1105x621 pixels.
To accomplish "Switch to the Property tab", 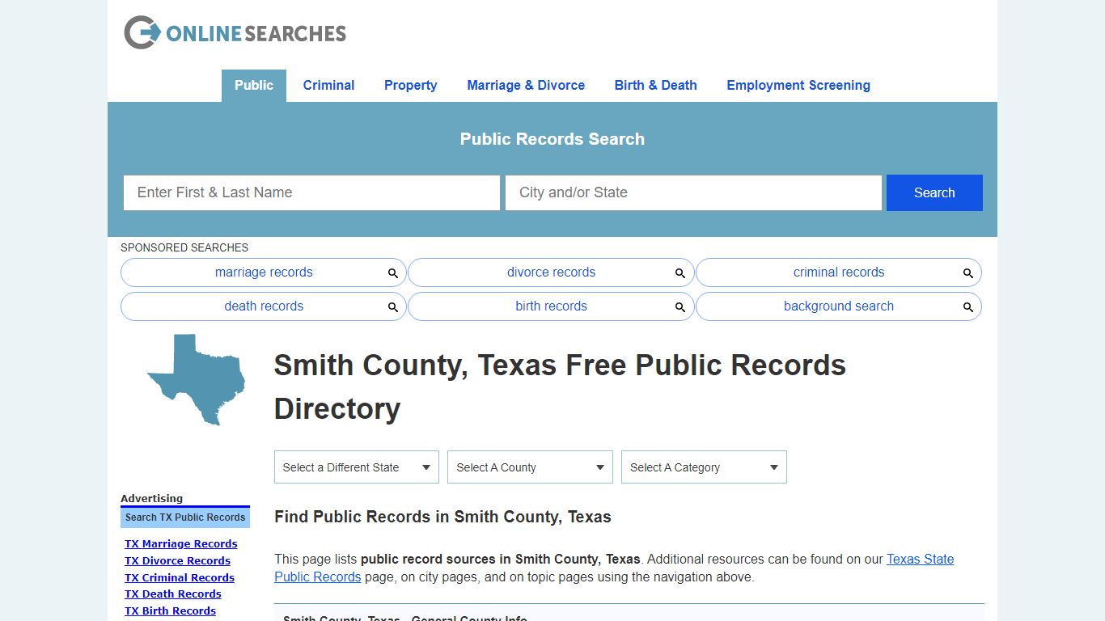I will (x=410, y=86).
